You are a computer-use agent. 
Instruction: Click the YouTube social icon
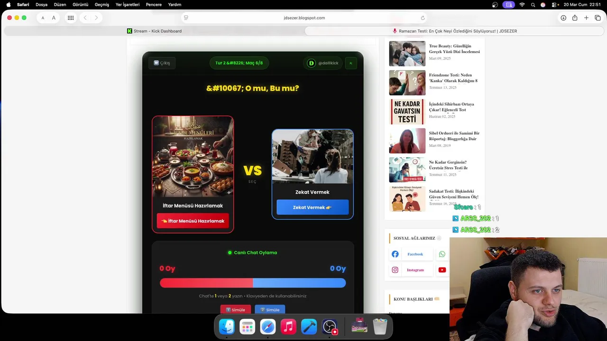click(x=442, y=270)
